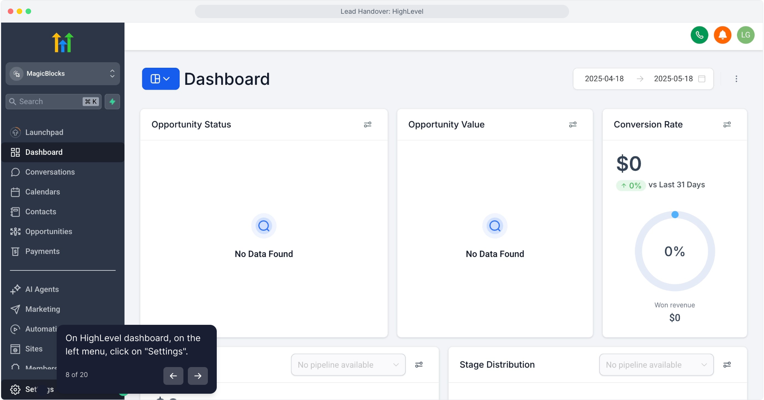Open Stage Distribution filter settings icon
Screen dimensions: 764x400
727,365
